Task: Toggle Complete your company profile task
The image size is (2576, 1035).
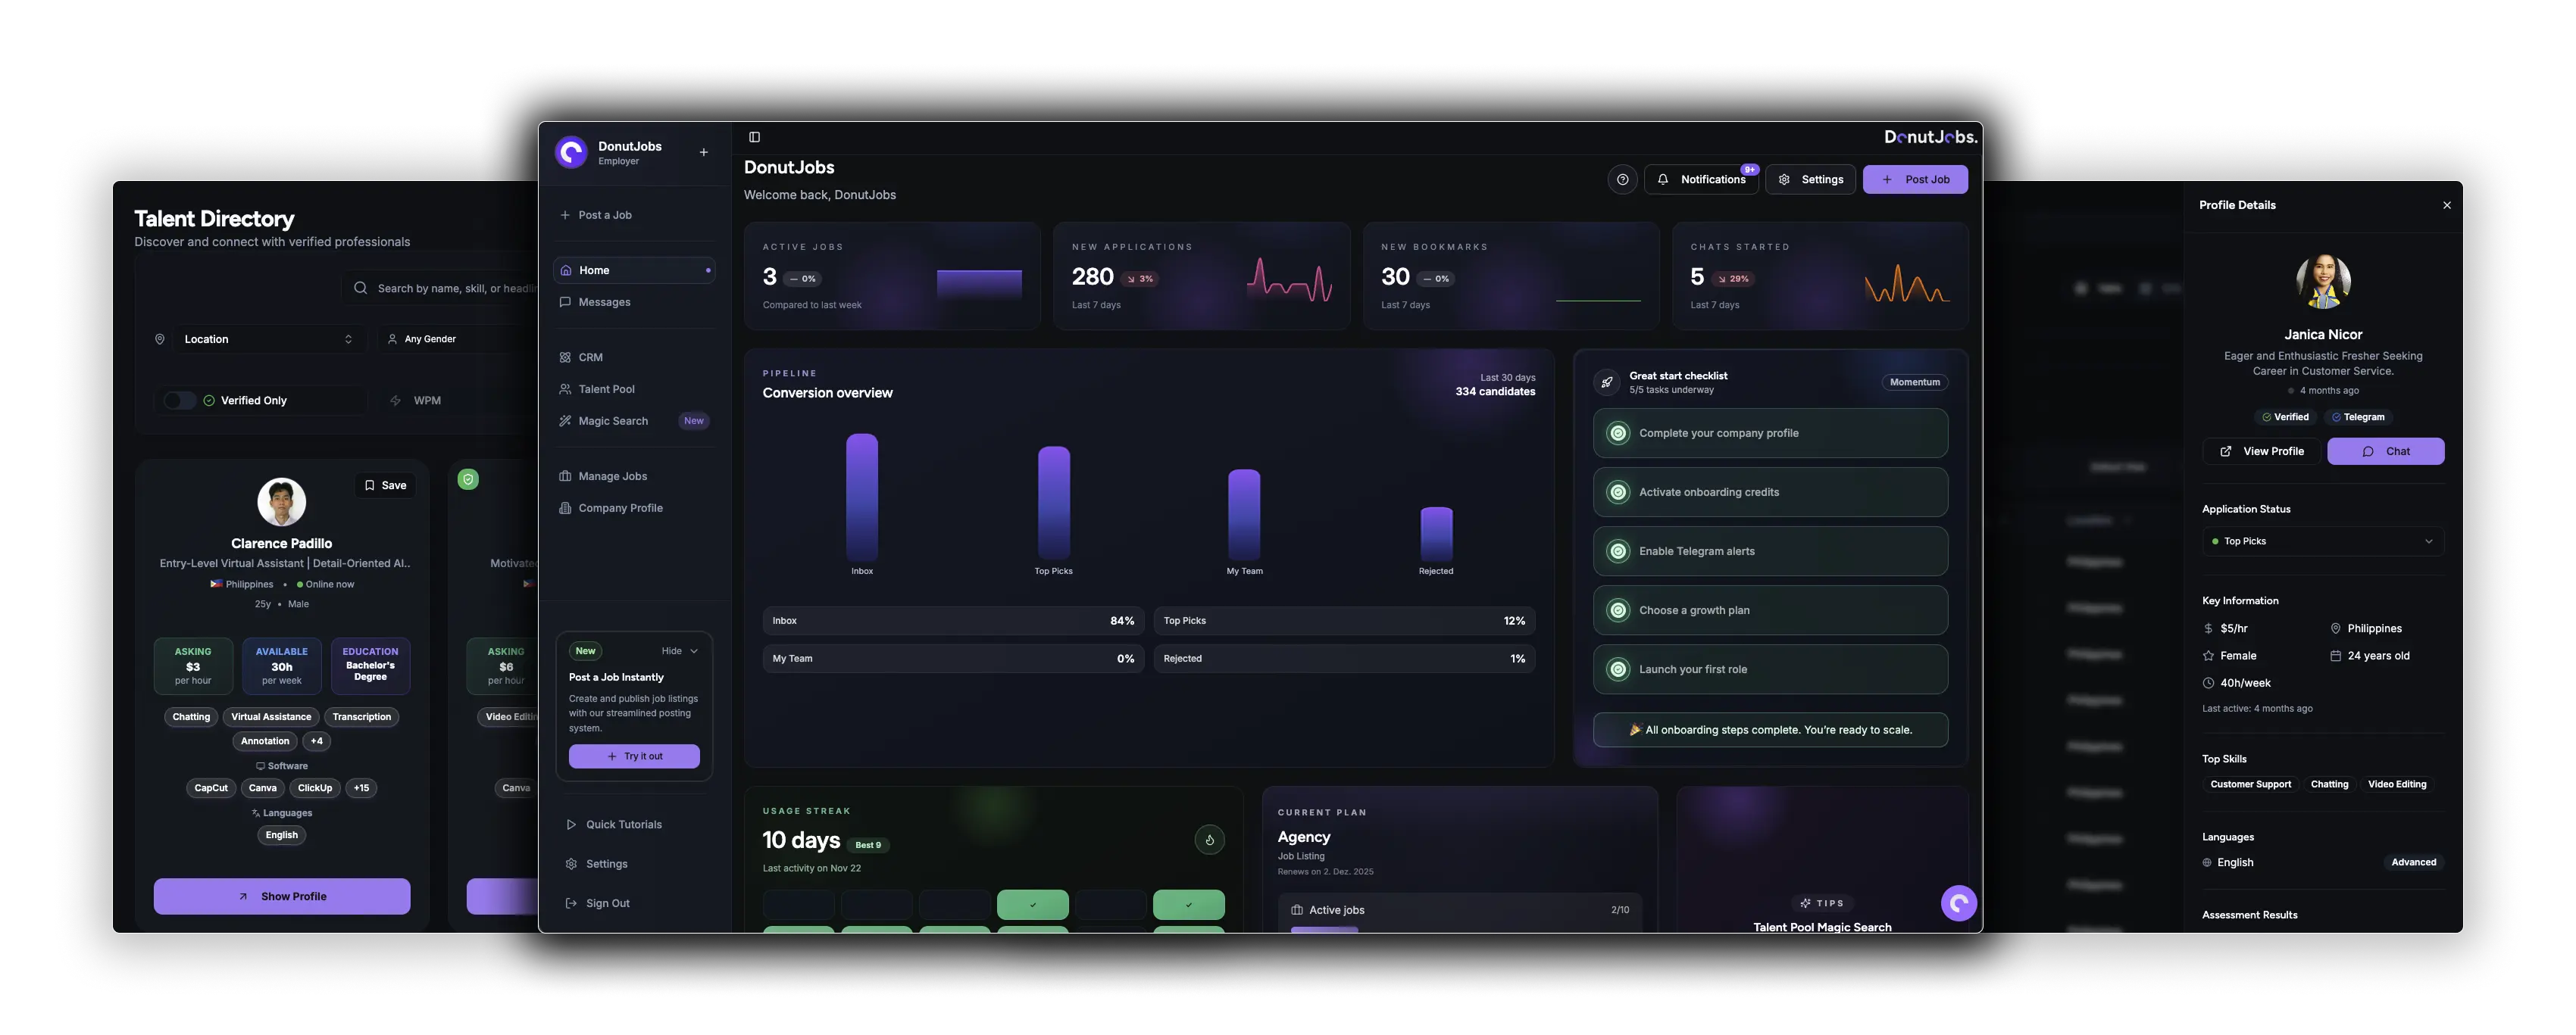Action: point(1617,434)
